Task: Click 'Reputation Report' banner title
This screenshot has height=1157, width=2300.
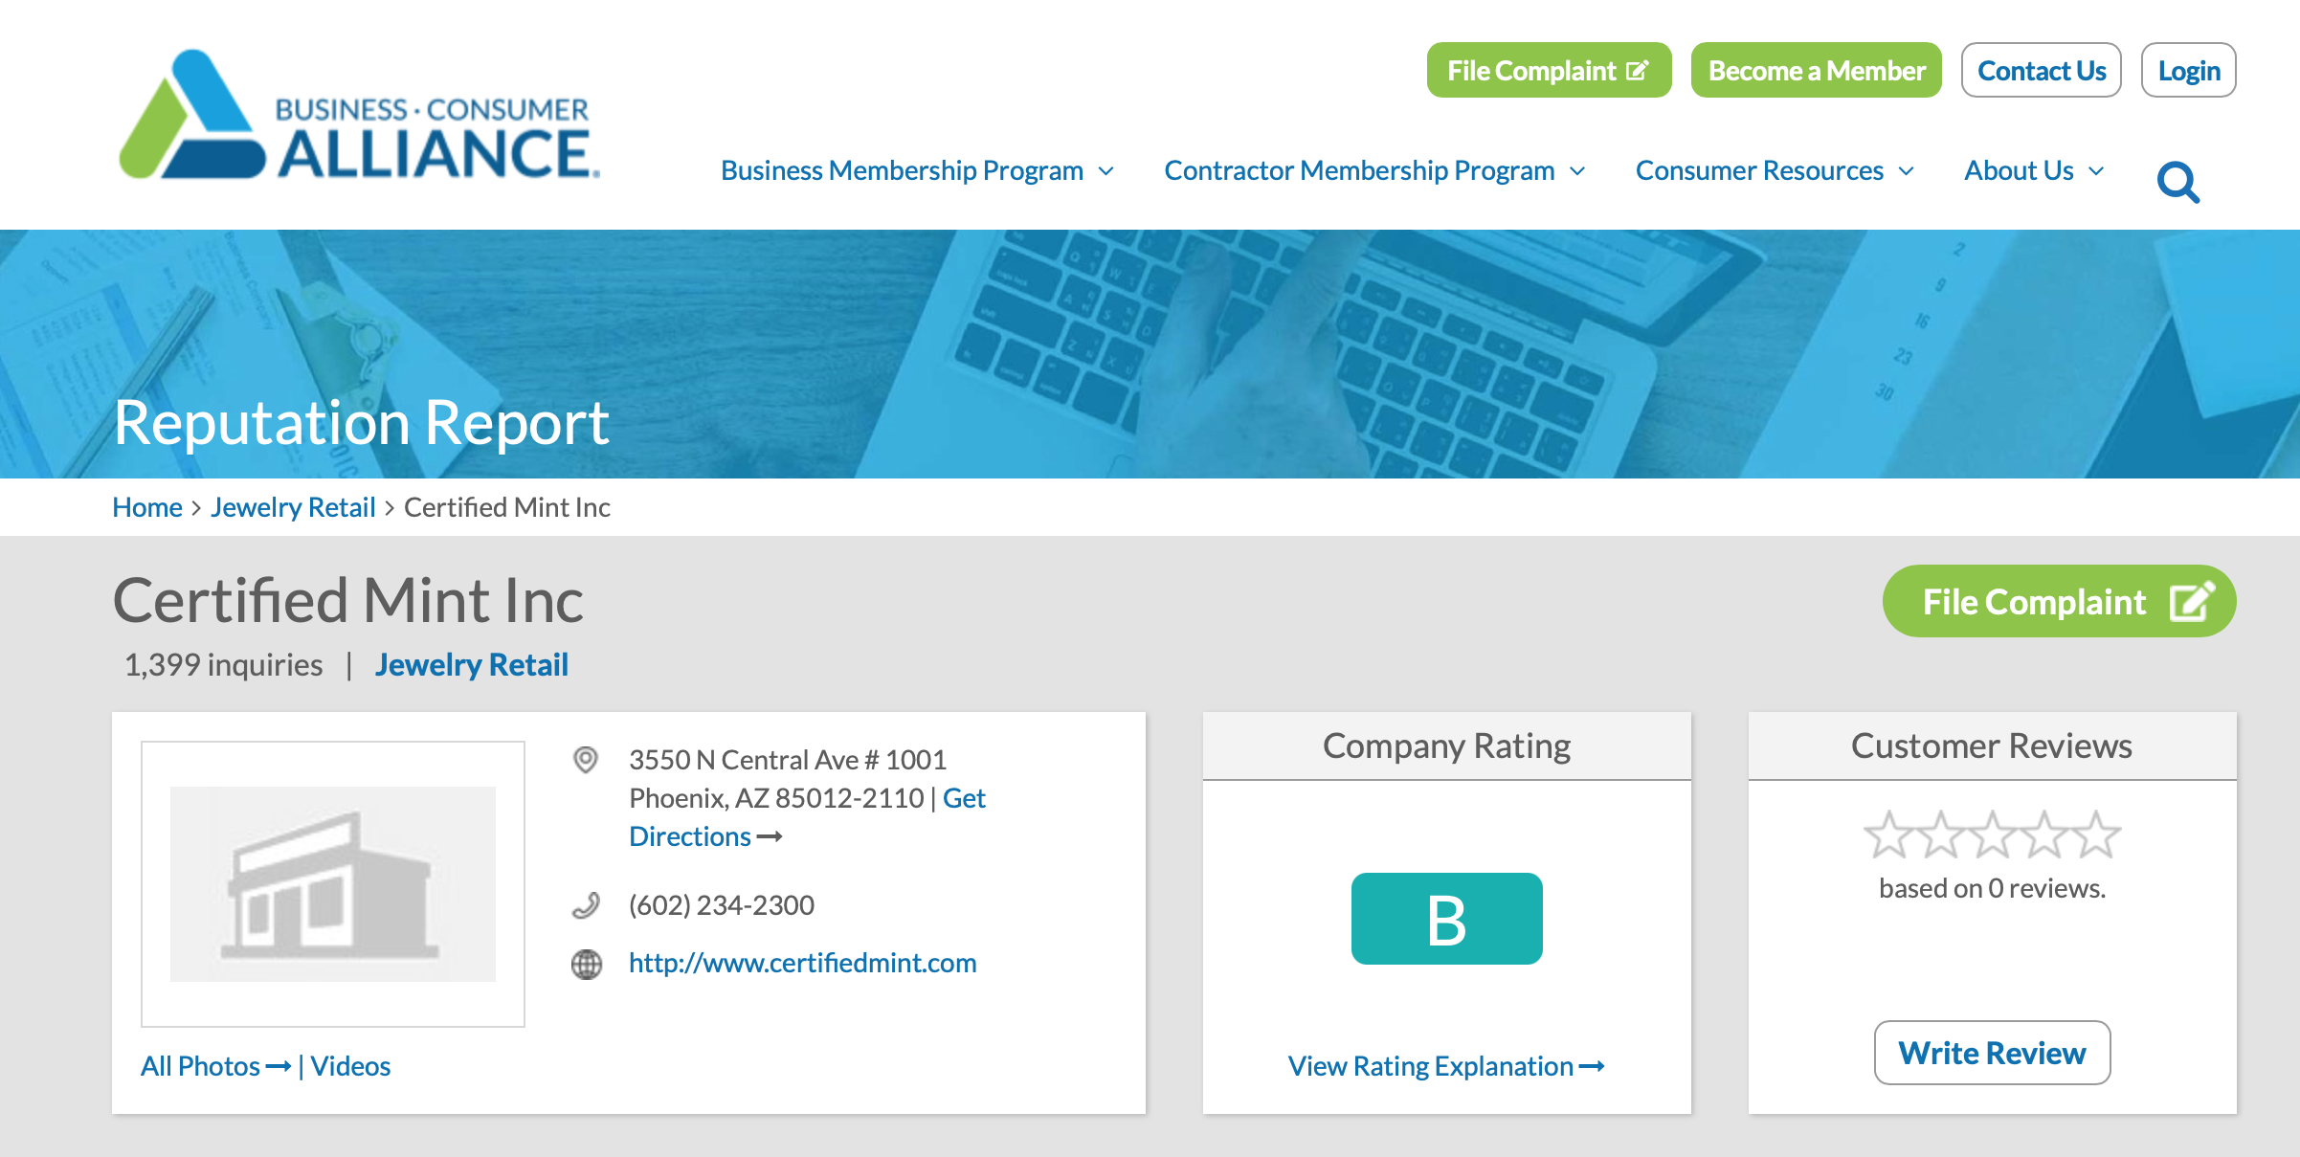Action: click(361, 423)
